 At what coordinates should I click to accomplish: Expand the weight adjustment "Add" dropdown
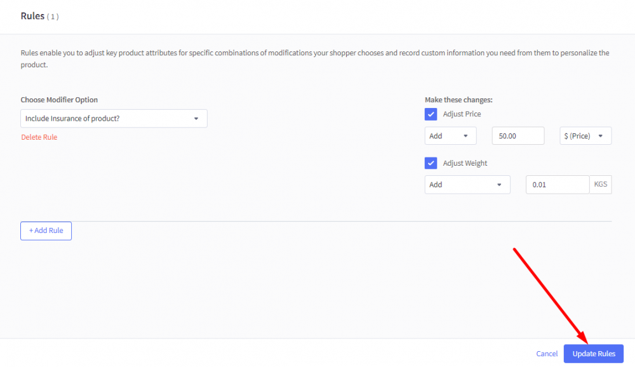pos(467,184)
